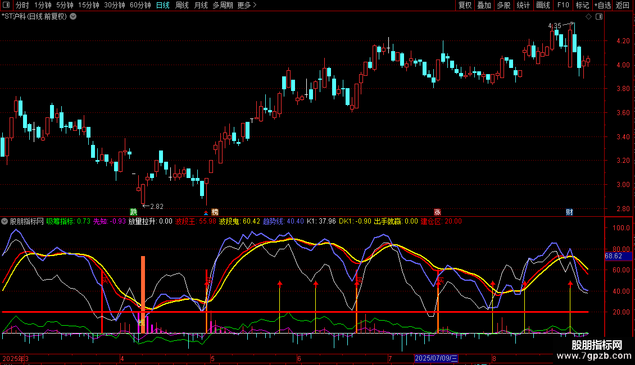Click the red 涨 marker icon

(437, 212)
